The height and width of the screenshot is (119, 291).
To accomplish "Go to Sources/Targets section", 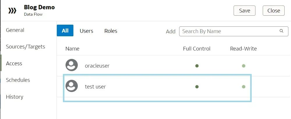I will (26, 47).
